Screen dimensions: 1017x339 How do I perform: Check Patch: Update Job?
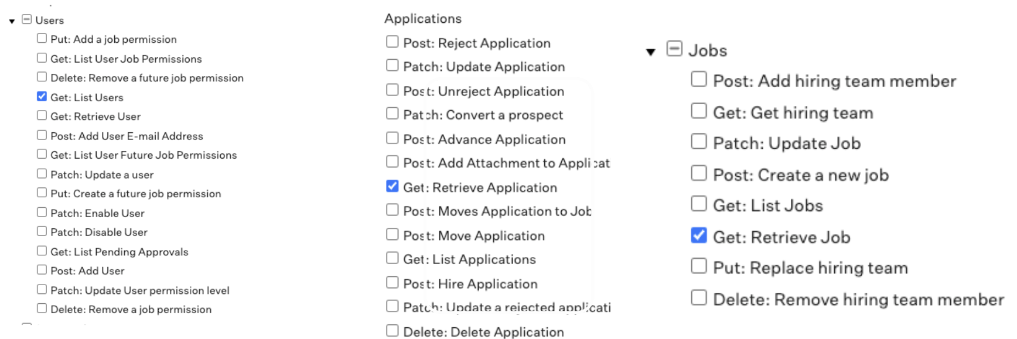point(699,142)
